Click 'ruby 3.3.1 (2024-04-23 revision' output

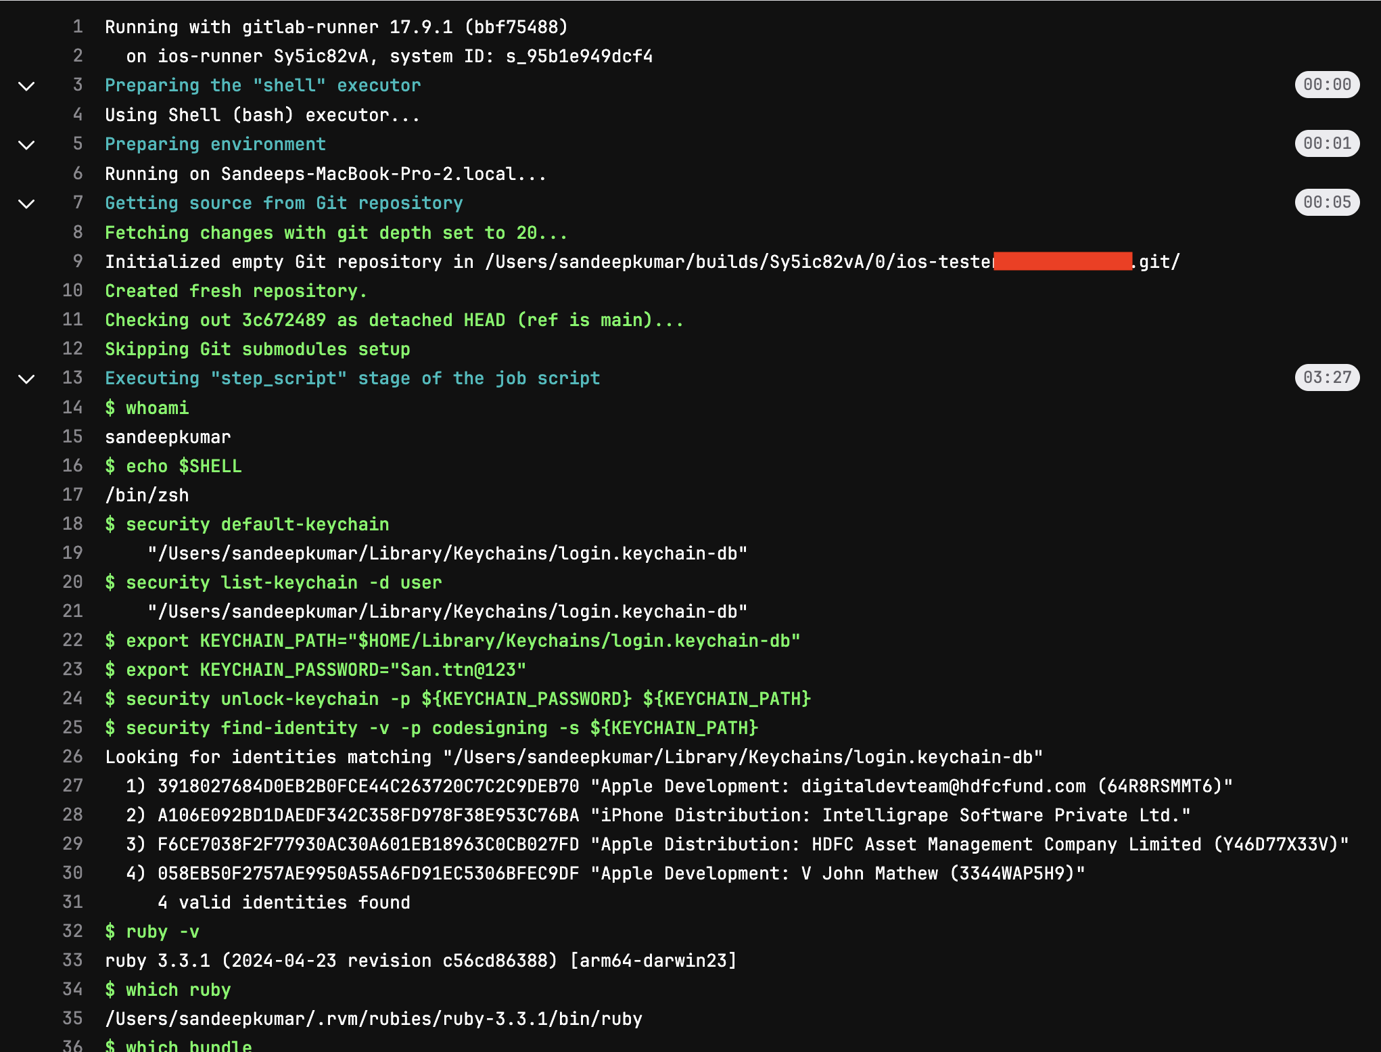421,961
